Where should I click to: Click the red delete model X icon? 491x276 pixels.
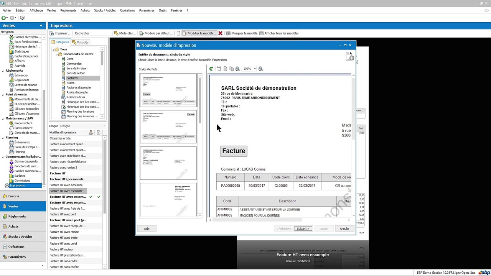click(220, 33)
